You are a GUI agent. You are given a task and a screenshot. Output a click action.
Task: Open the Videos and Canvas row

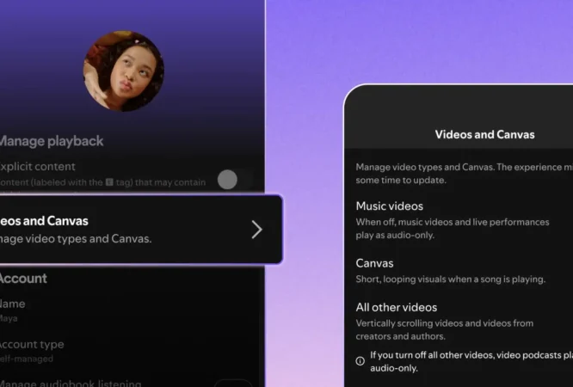tap(141, 229)
